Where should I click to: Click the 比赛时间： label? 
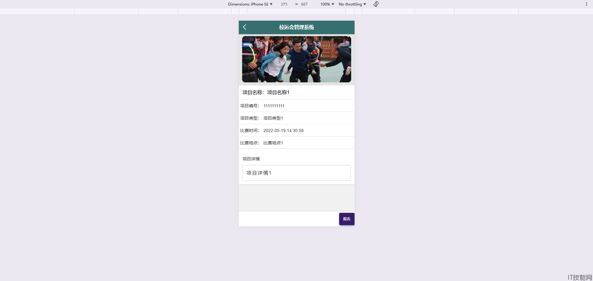[x=250, y=130]
